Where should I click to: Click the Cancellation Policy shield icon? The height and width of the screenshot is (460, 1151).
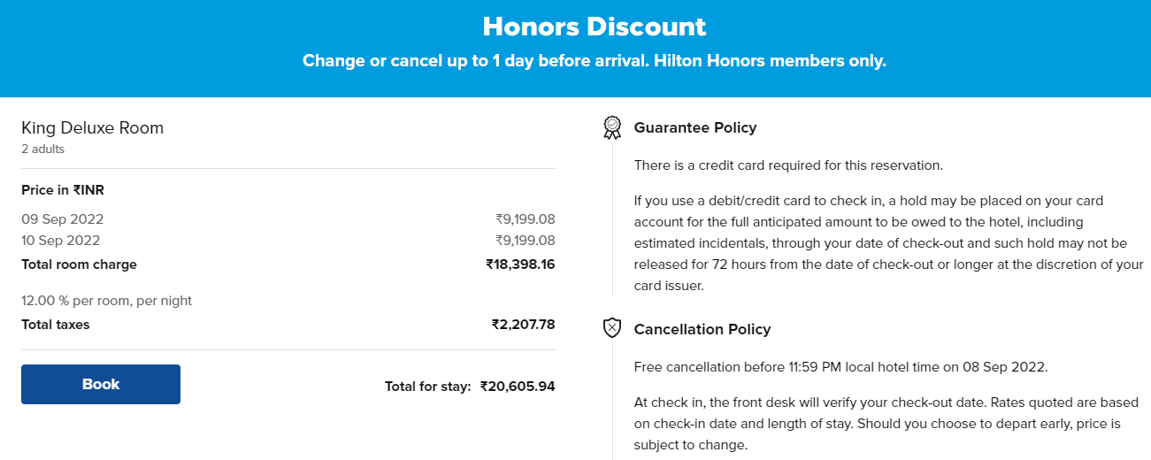click(x=612, y=329)
